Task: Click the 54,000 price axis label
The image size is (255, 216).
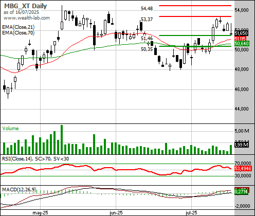Action: pyautogui.click(x=242, y=10)
